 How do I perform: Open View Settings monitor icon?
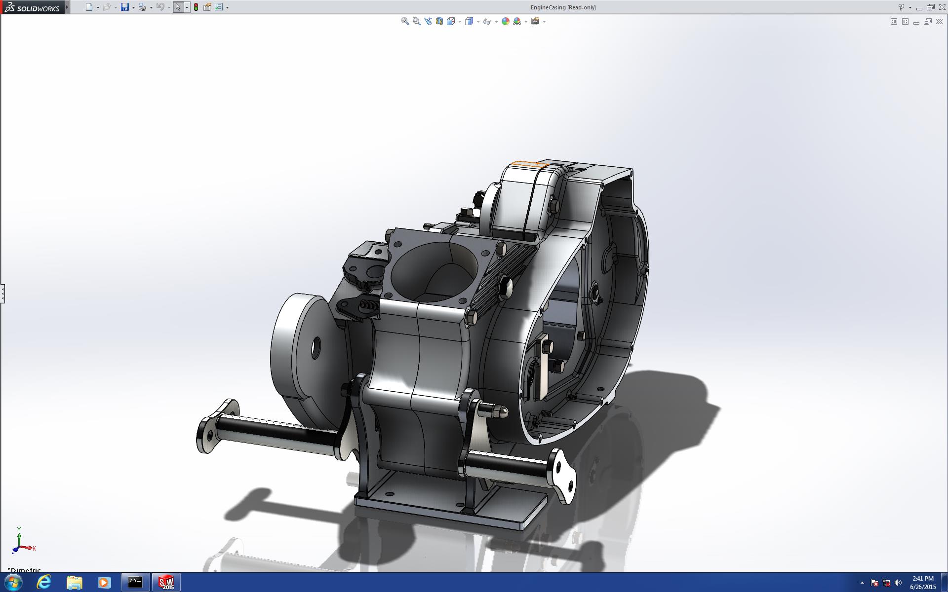point(535,21)
